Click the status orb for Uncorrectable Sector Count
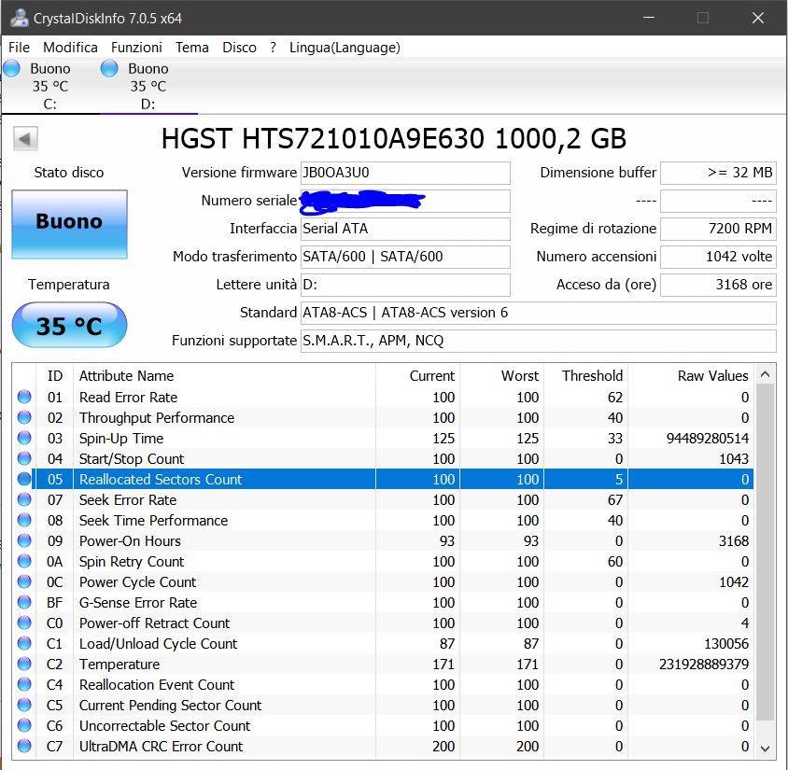The width and height of the screenshot is (788, 770). [24, 726]
